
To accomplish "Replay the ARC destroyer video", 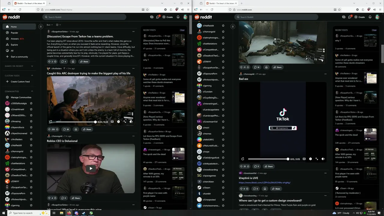I will [x=51, y=122].
